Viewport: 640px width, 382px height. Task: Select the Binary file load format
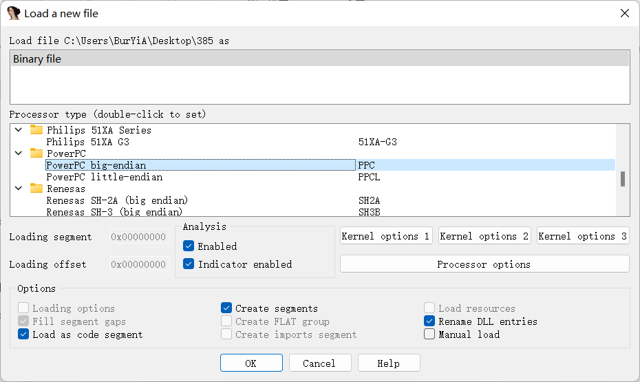click(319, 59)
